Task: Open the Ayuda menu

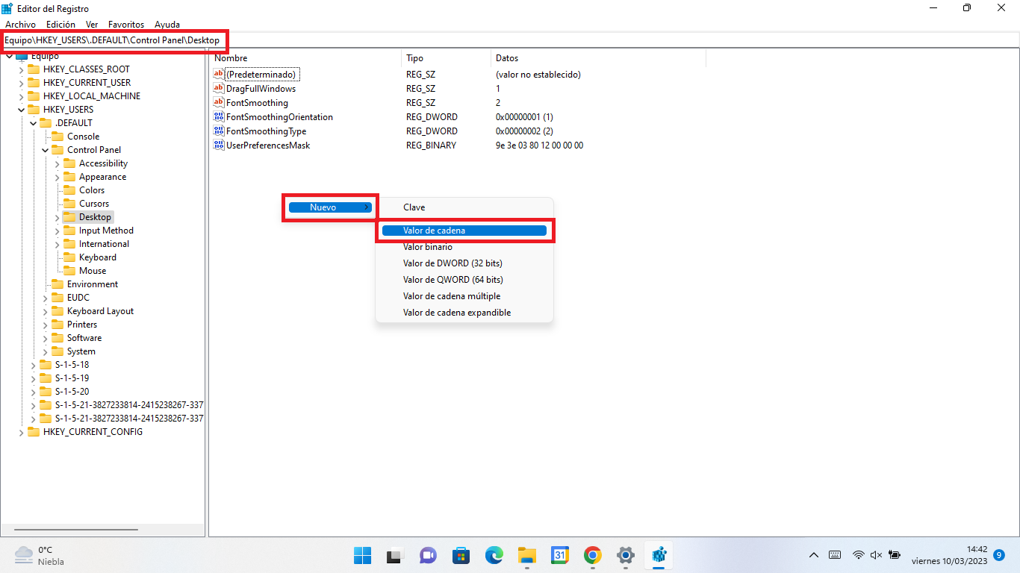Action: coord(167,25)
